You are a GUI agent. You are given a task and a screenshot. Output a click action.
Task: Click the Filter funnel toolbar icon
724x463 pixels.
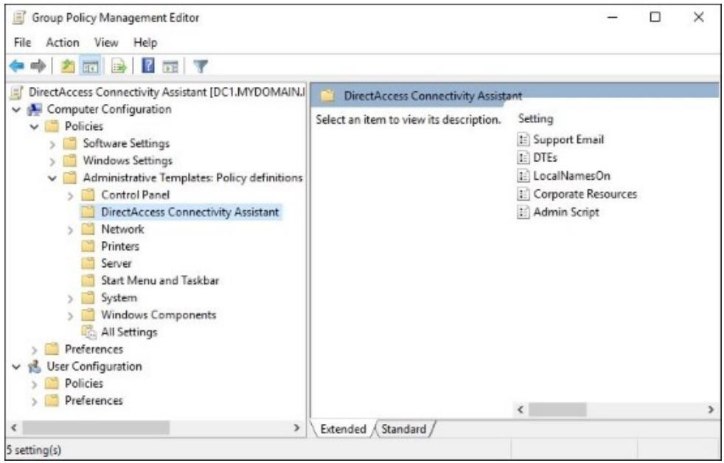tap(201, 66)
